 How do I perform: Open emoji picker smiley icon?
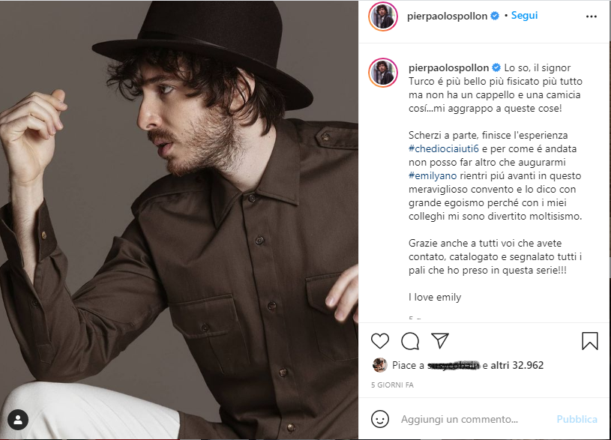point(379,419)
